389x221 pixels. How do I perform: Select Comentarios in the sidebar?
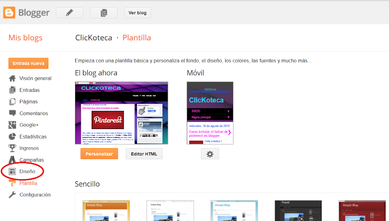pos(34,113)
